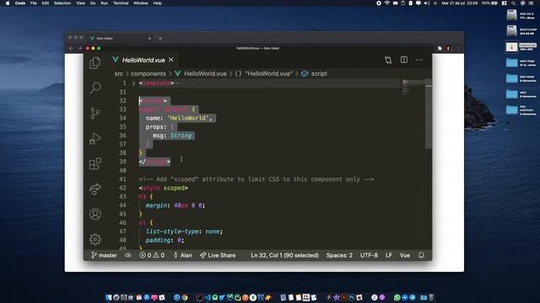Start Live Share from status bar
This screenshot has width=540, height=303.
click(x=218, y=255)
